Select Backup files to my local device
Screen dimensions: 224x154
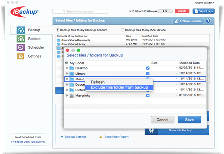(x=123, y=30)
